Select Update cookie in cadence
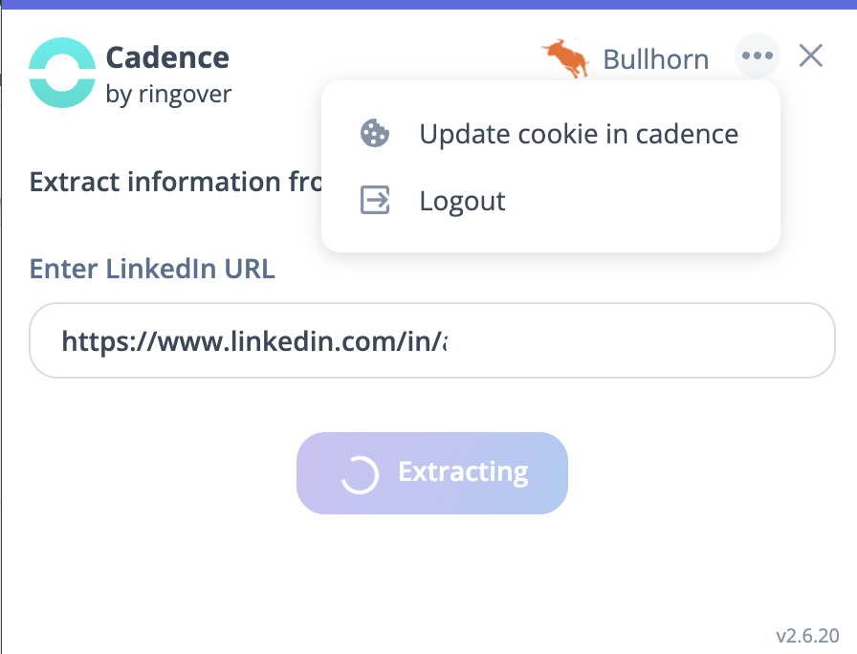The image size is (857, 654). (579, 134)
